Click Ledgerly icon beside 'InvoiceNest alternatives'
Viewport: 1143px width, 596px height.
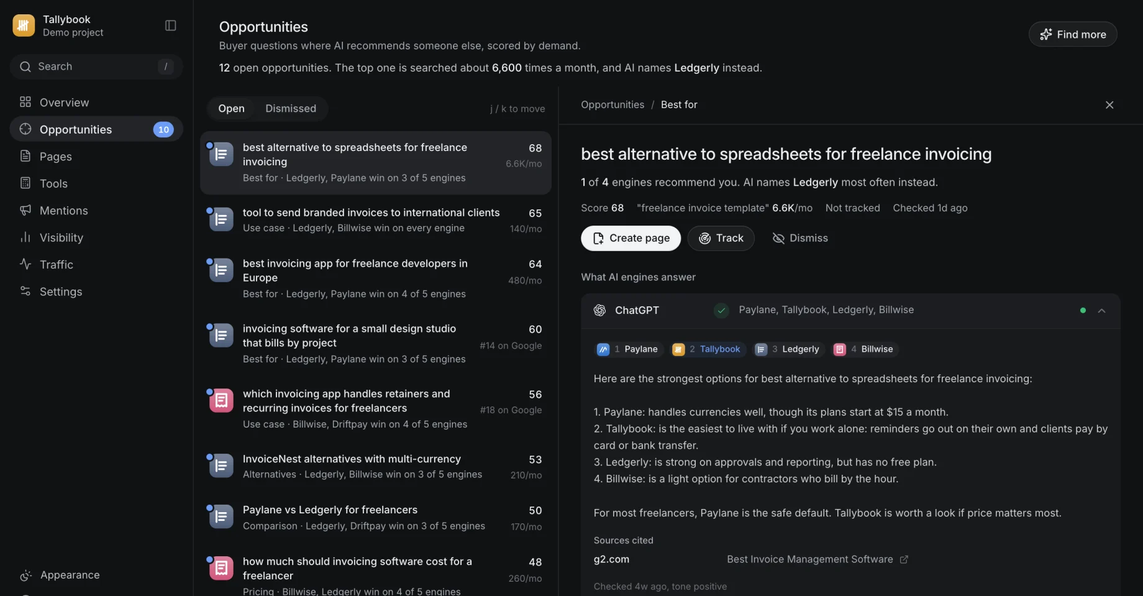pyautogui.click(x=221, y=465)
